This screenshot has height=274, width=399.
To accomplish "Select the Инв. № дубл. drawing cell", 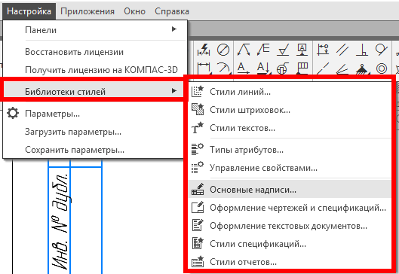I will click(60, 221).
